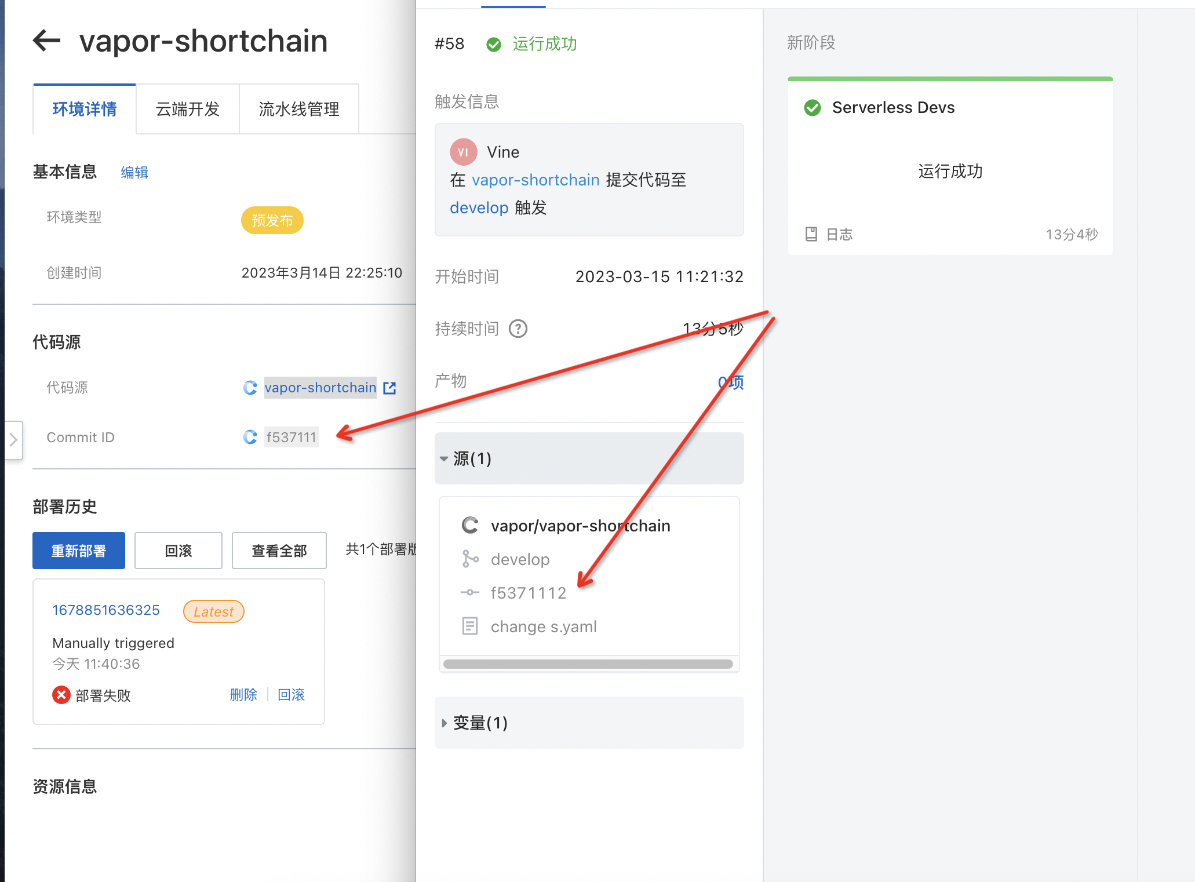Click the repo icon beside vapor/vapor-shortchain
The image size is (1195, 882).
pyautogui.click(x=470, y=525)
